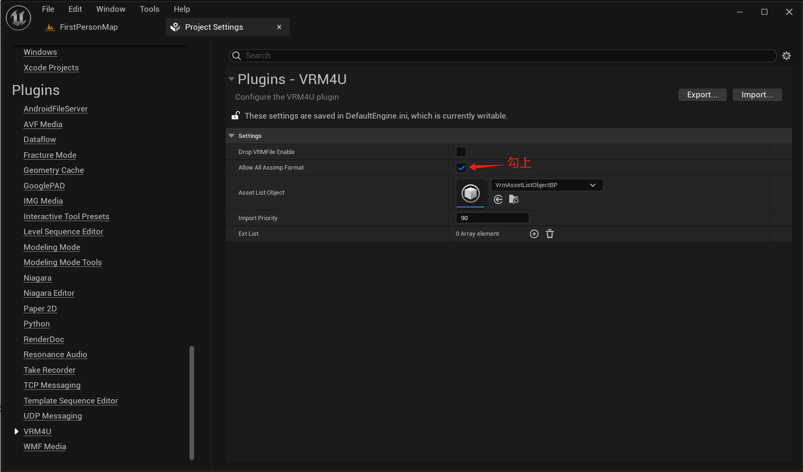Open the Edit menu
The width and height of the screenshot is (803, 472).
tap(75, 9)
